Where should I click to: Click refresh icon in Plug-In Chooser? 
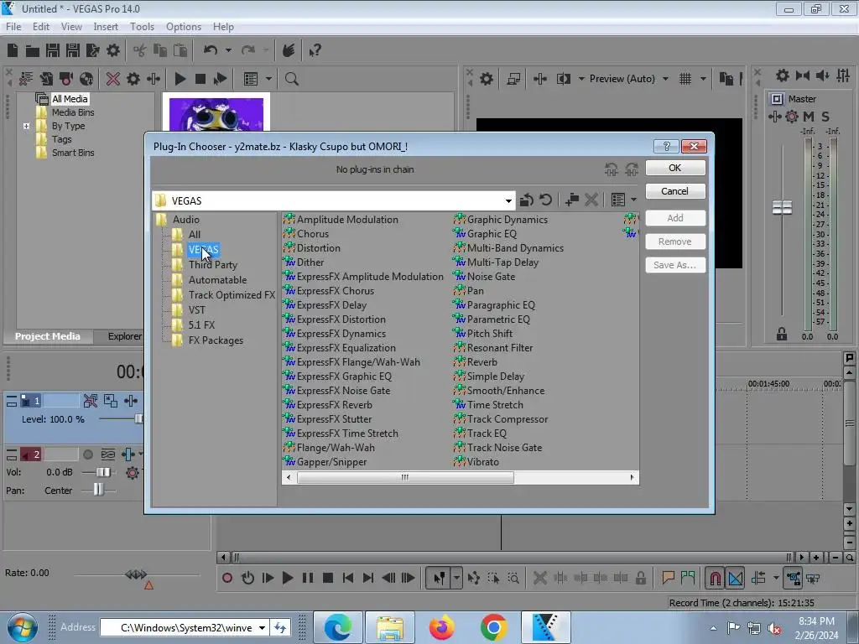point(545,200)
